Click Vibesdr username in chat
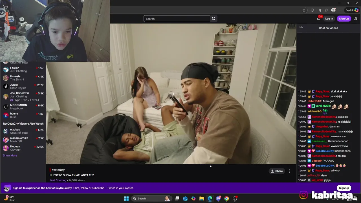Image resolution: width=361 pixels, height=203 pixels. 317,161
